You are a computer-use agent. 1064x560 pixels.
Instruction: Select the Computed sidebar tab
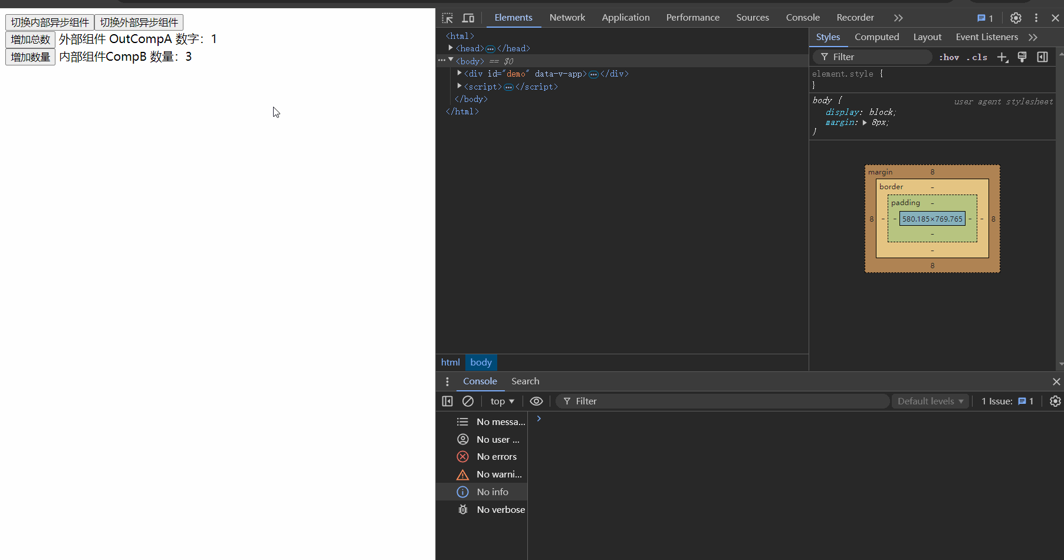tap(877, 37)
